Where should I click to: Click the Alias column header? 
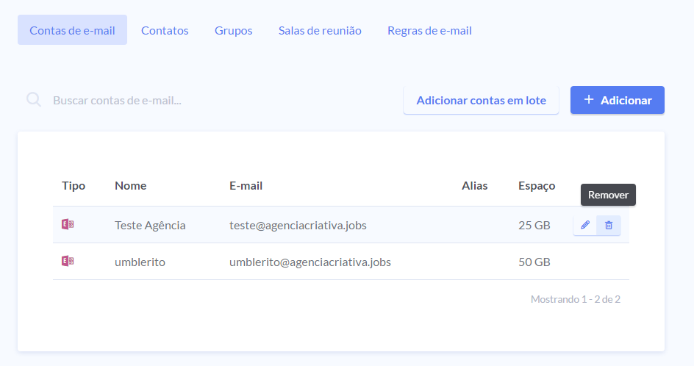tap(474, 185)
